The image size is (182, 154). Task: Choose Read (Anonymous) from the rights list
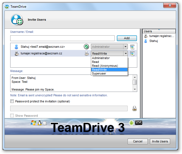[109, 66]
